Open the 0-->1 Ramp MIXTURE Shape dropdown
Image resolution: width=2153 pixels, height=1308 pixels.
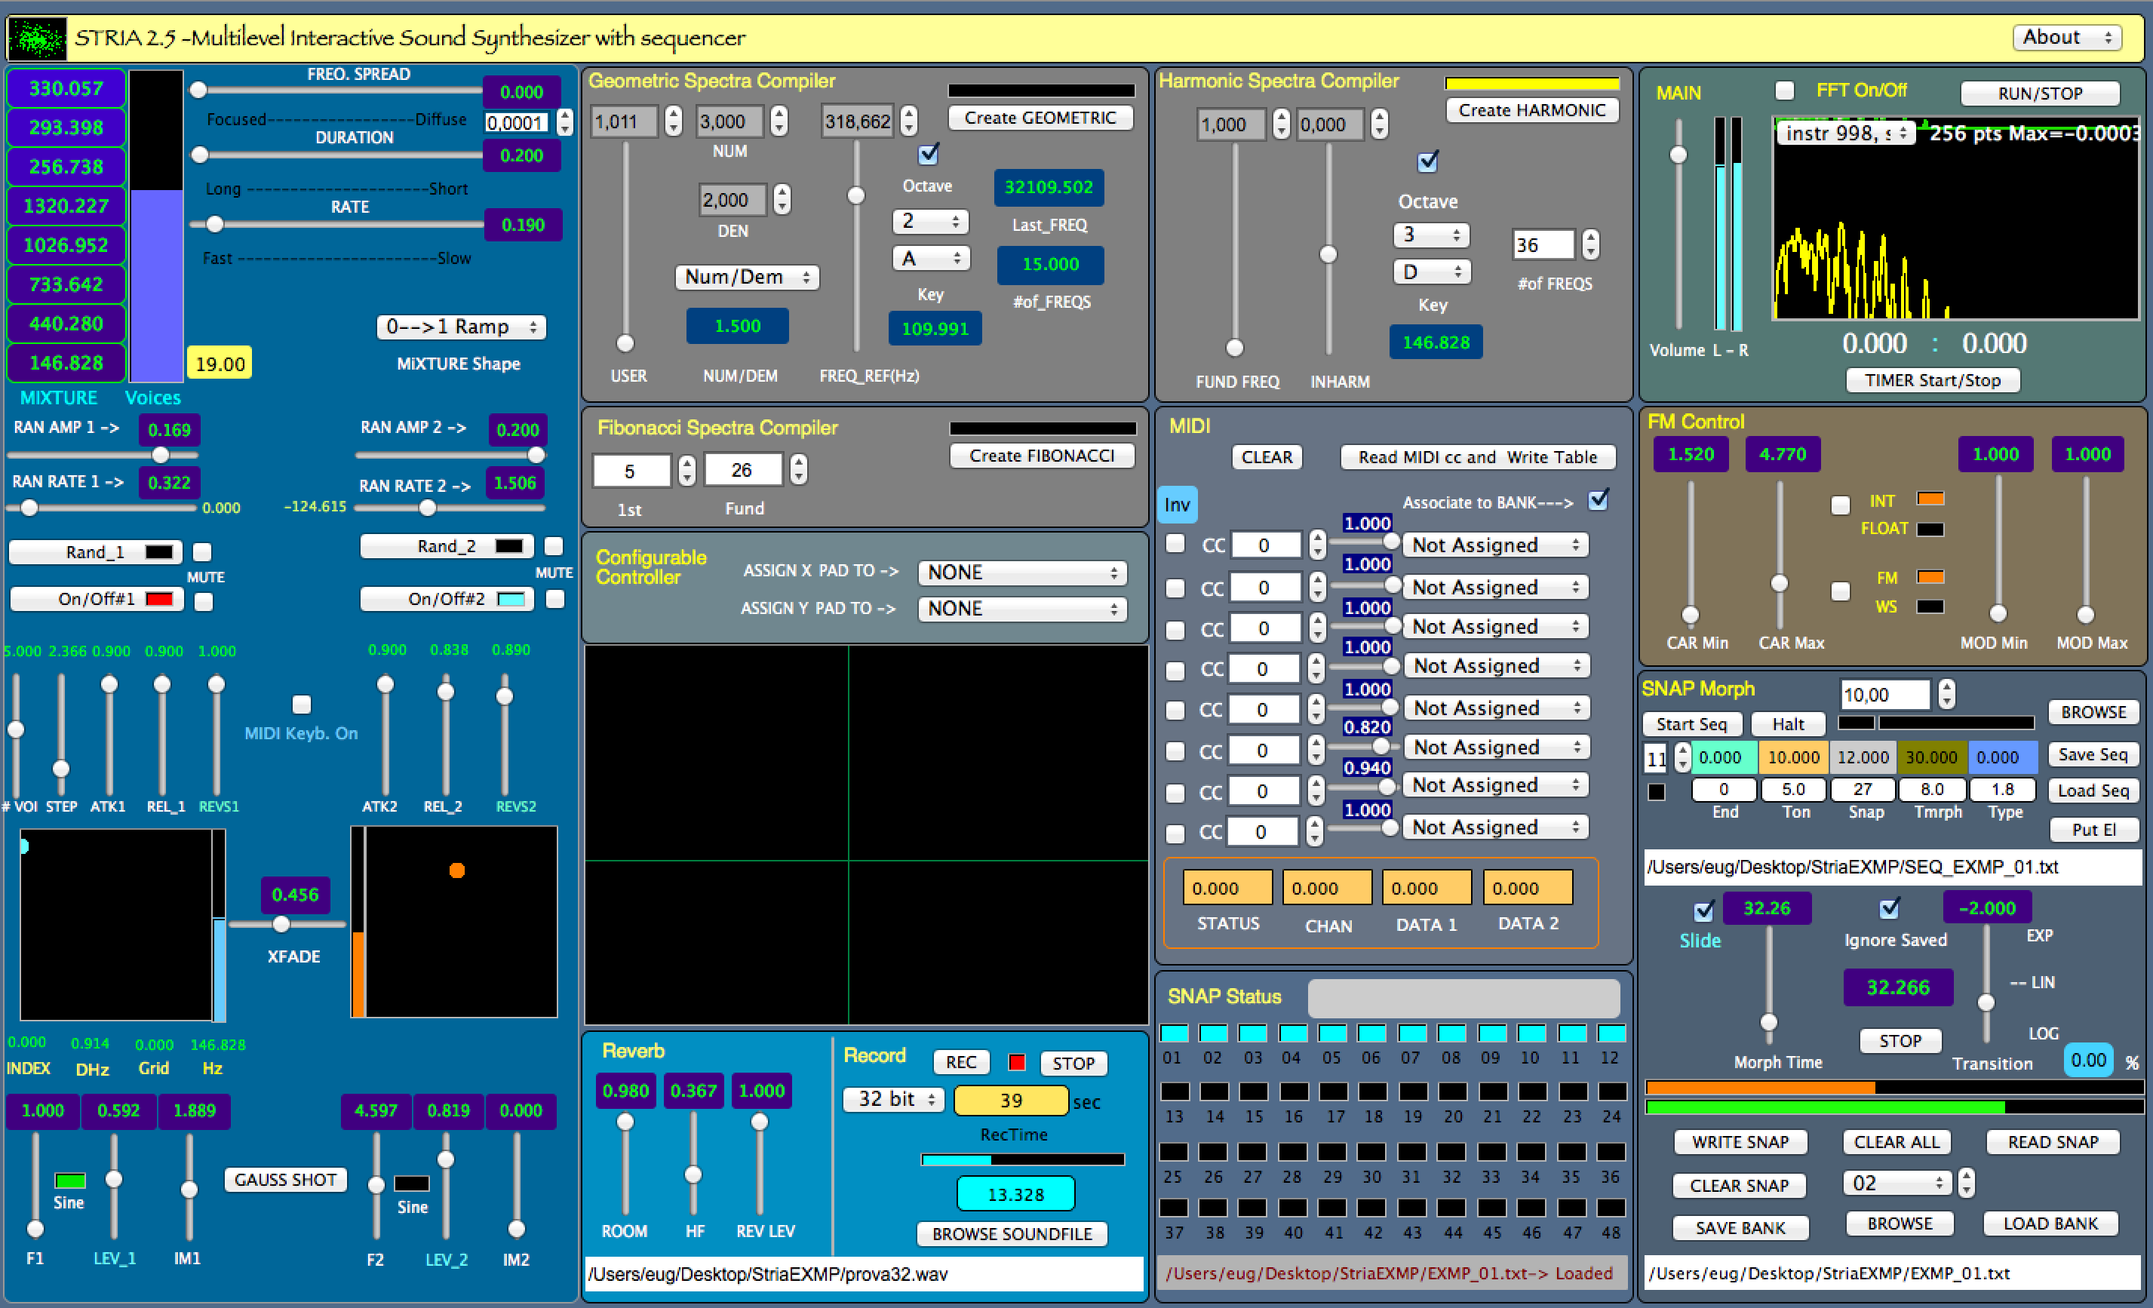point(462,327)
